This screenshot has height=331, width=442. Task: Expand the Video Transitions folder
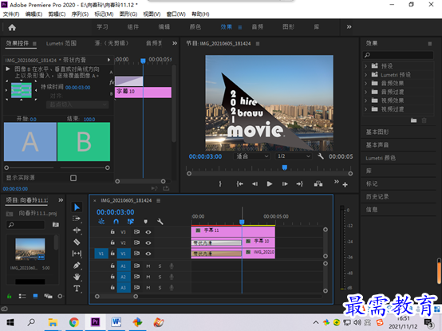pos(366,109)
